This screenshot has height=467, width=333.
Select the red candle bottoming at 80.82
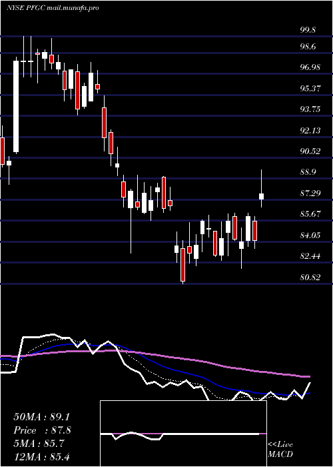pyautogui.click(x=182, y=264)
